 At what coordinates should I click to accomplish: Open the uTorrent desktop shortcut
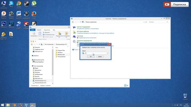coord(34,4)
